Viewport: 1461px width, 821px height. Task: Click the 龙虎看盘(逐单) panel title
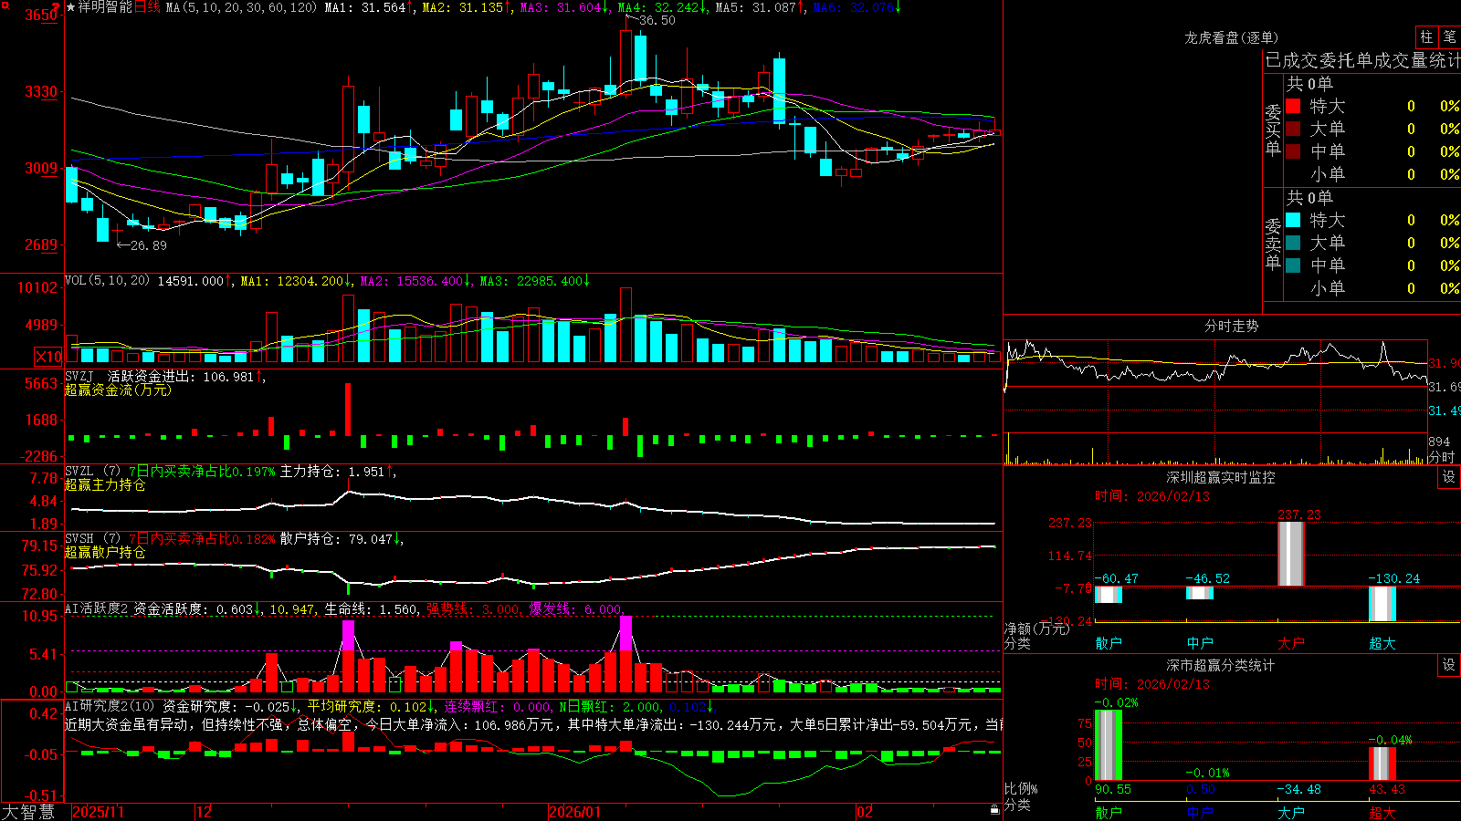click(x=1232, y=37)
